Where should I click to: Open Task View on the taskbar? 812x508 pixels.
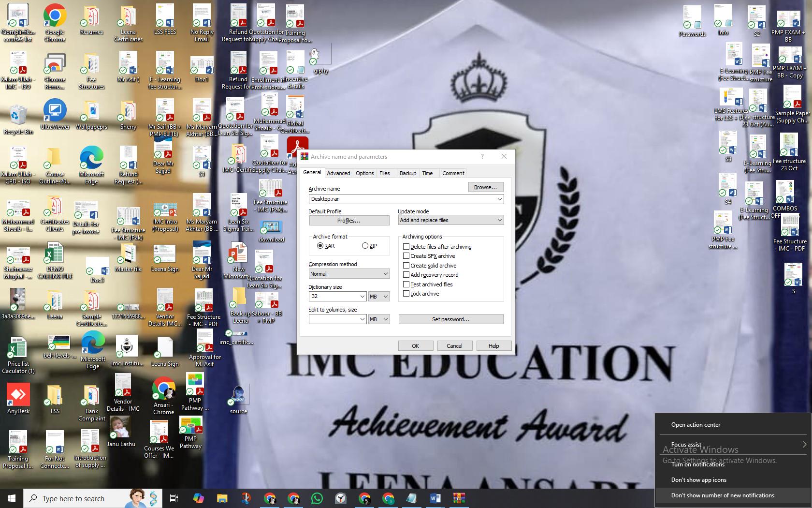coord(174,498)
